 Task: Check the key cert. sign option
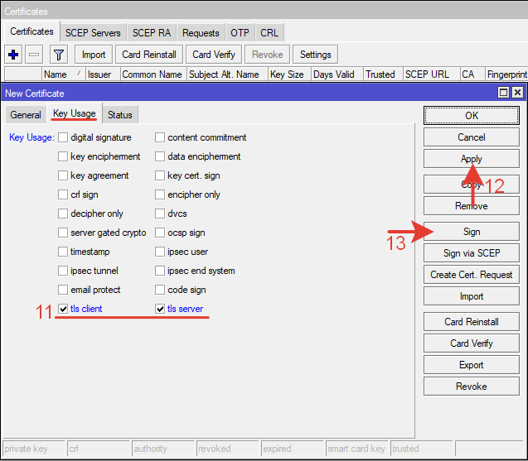(160, 175)
